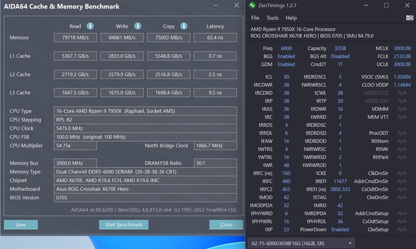This screenshot has height=249, width=416.
Task: Click the info icon next to Copy
Action: (184, 26)
